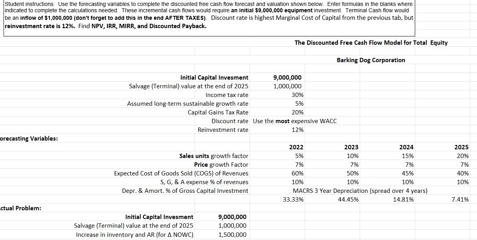Select 'Initial Capital Invesment' label above Income tax rate

214,77
